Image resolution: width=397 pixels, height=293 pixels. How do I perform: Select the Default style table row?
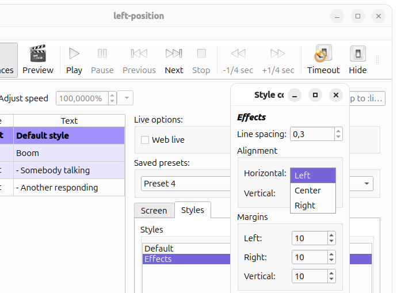(62, 135)
